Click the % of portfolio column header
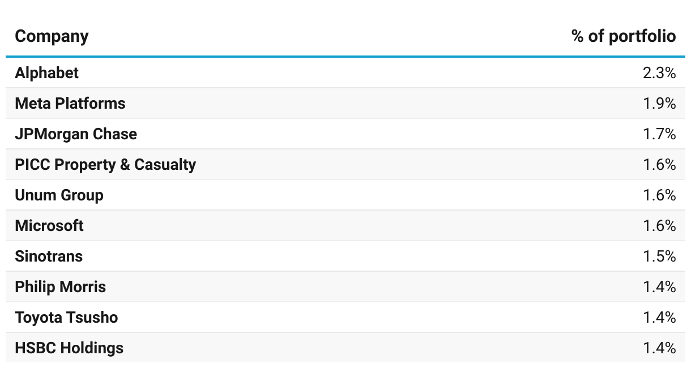Image resolution: width=691 pixels, height=368 pixels. 623,36
